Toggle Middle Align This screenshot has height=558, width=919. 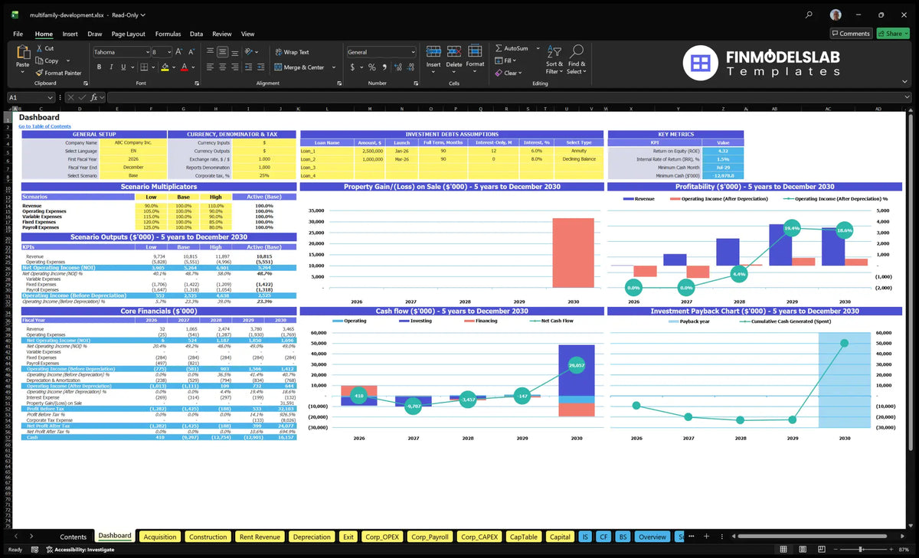tap(222, 52)
